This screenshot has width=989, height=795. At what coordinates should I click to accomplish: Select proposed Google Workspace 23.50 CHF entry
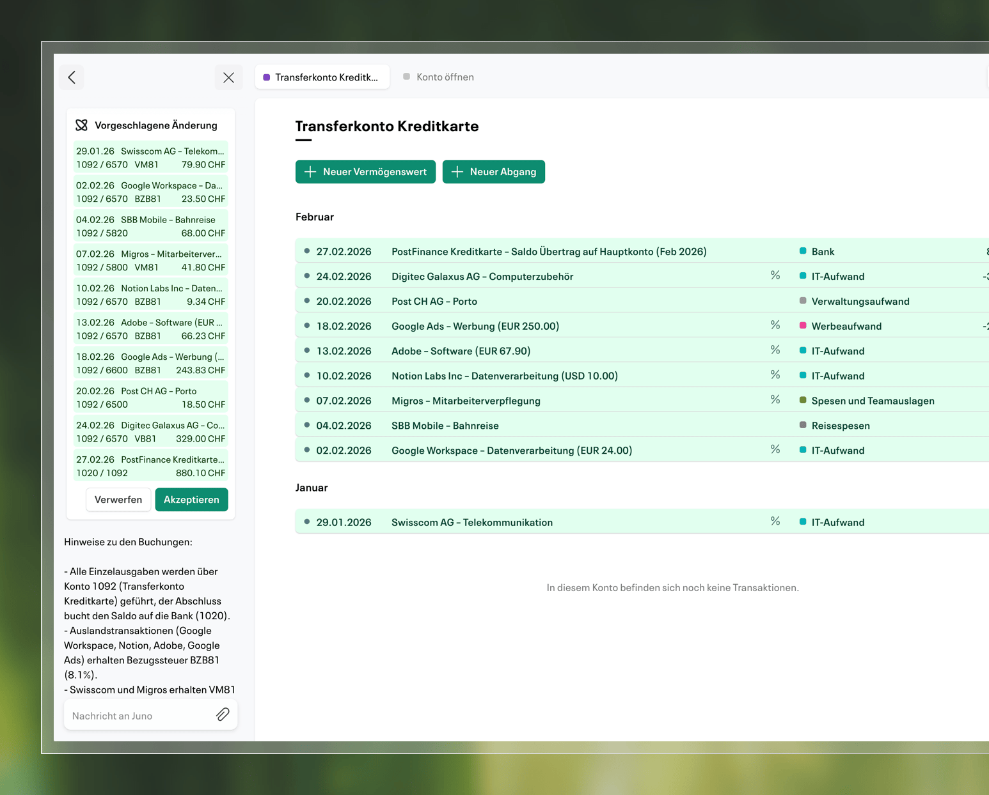tap(151, 192)
